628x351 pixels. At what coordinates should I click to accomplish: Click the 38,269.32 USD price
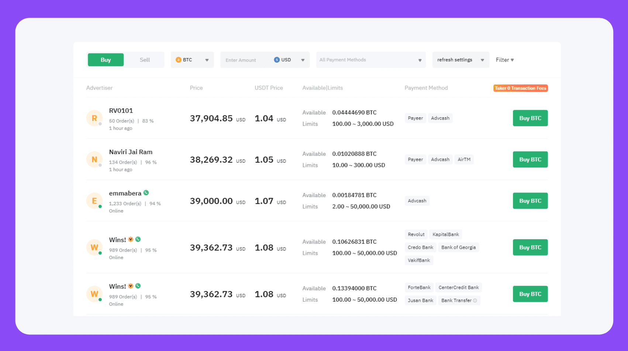click(x=218, y=160)
